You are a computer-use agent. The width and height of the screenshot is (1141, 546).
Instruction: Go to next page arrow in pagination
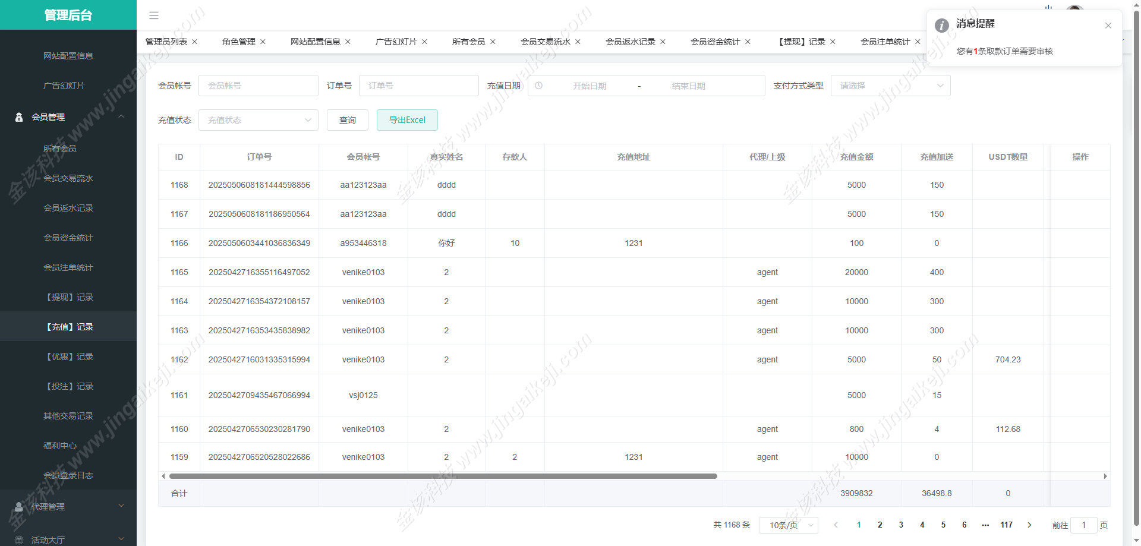[1029, 525]
